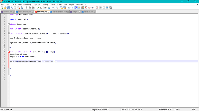Click the INS status bar indicator
The height and width of the screenshot is (111, 199).
194,110
